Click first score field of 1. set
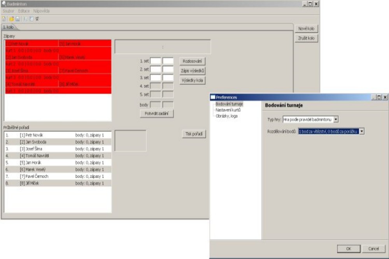Viewport: 389px width, 259px height. pos(156,61)
